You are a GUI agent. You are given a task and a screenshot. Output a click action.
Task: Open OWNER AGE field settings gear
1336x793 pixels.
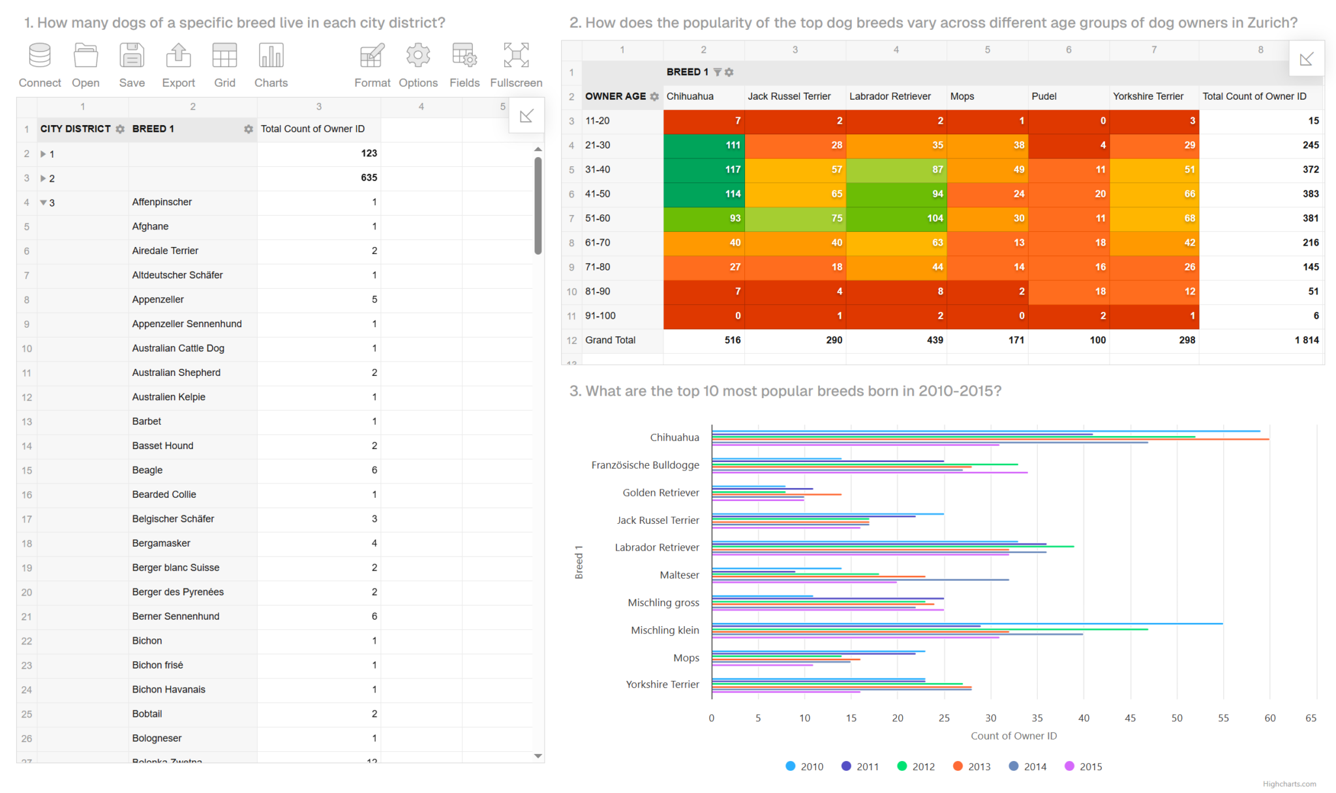[655, 96]
